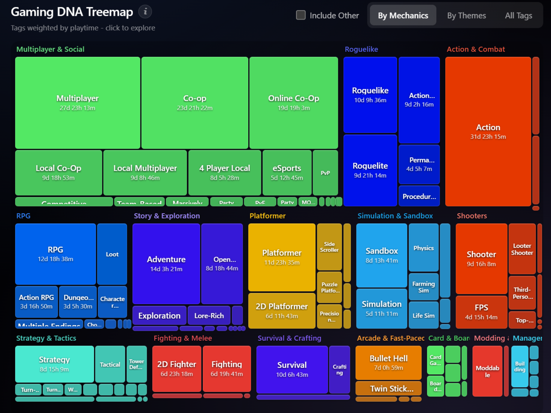Screen dimensions: 551x413
Task: Click the yellow Platformer tile
Action: pyautogui.click(x=281, y=257)
